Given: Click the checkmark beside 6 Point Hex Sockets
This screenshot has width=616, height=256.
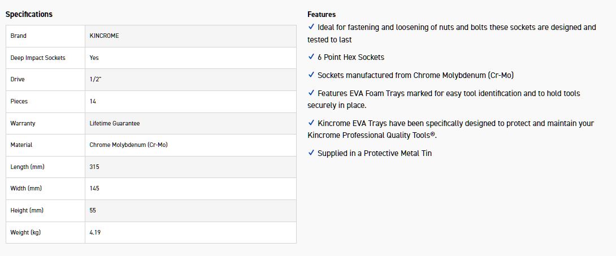Looking at the screenshot, I should pyautogui.click(x=311, y=57).
